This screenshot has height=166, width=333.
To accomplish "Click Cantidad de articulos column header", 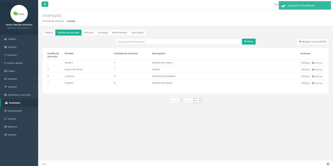I will [x=126, y=54].
